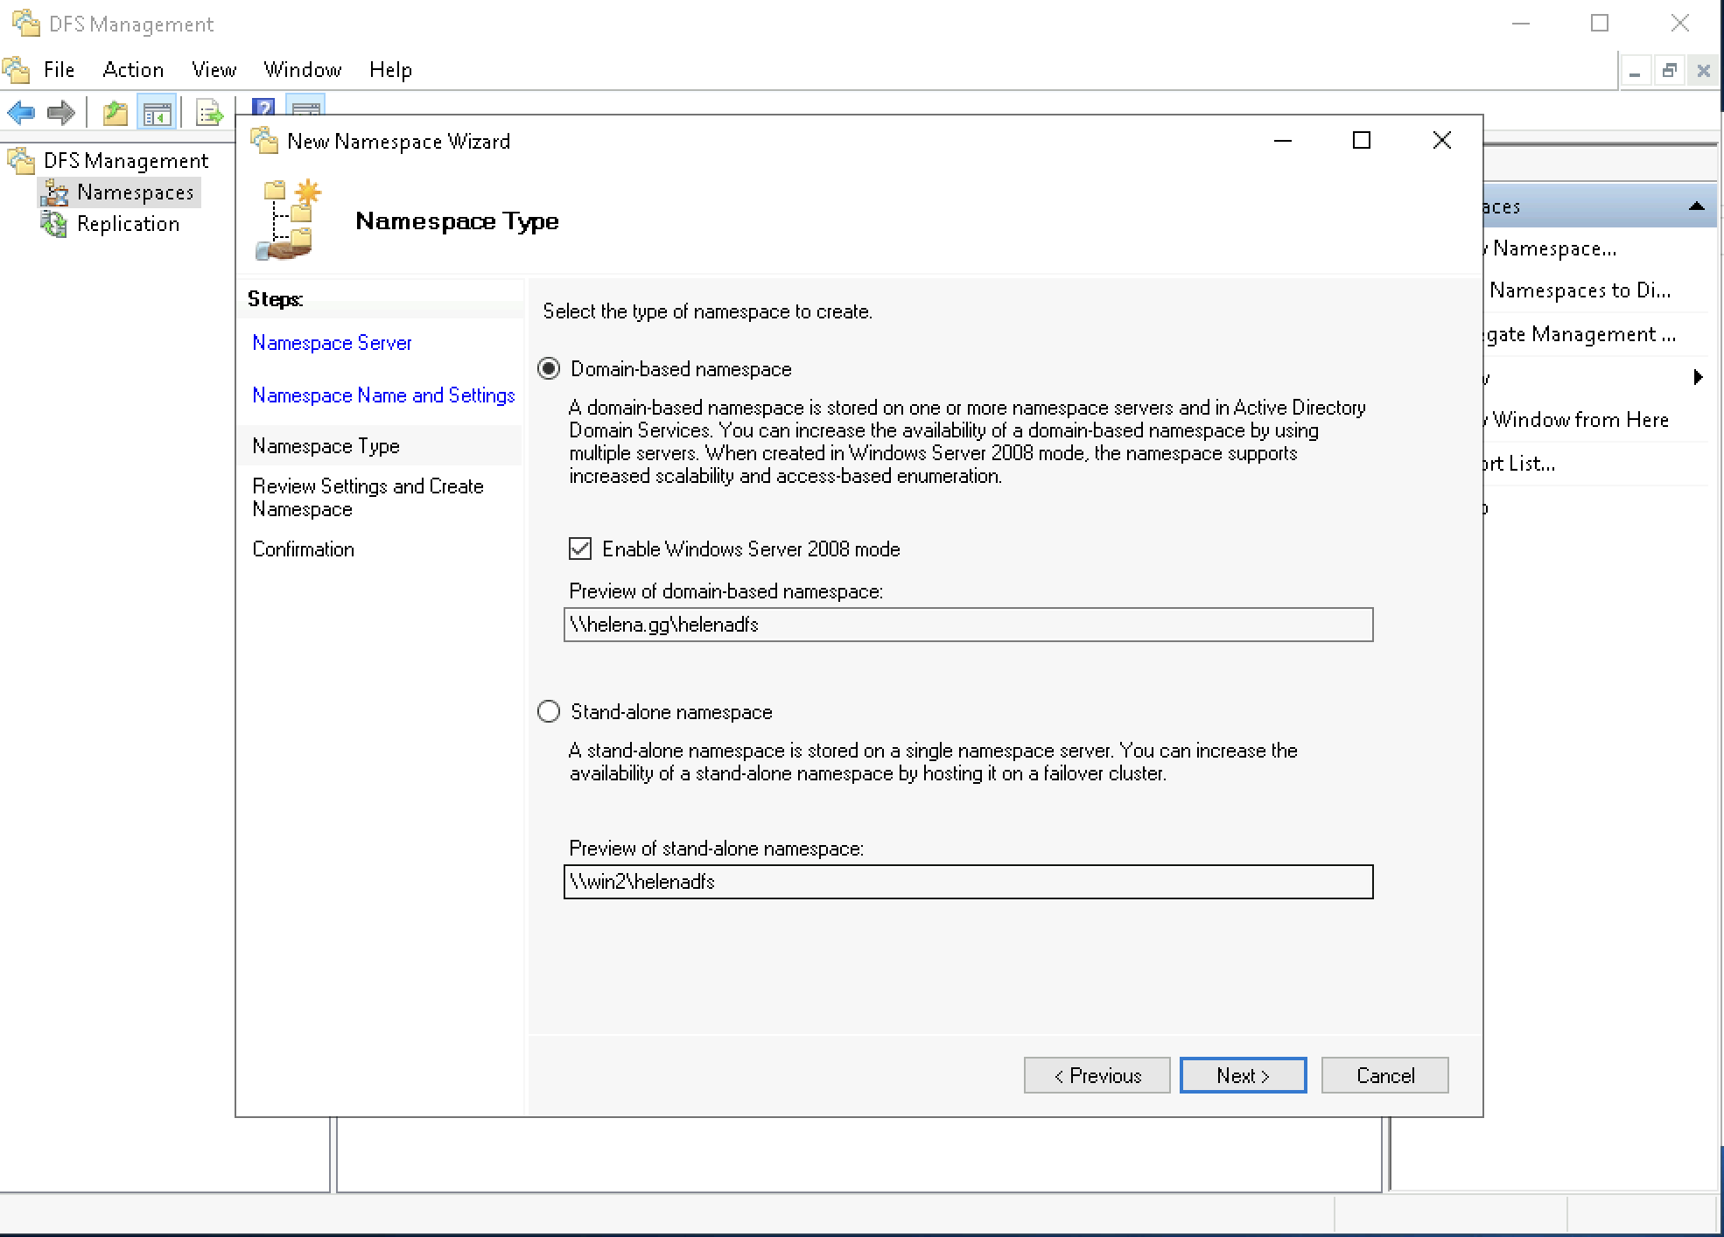This screenshot has height=1237, width=1724.
Task: Uncheck Enable Windows Server 2008 mode
Action: pos(580,549)
